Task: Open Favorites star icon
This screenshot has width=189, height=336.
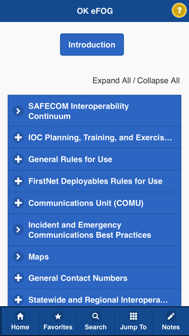Action: tap(58, 316)
